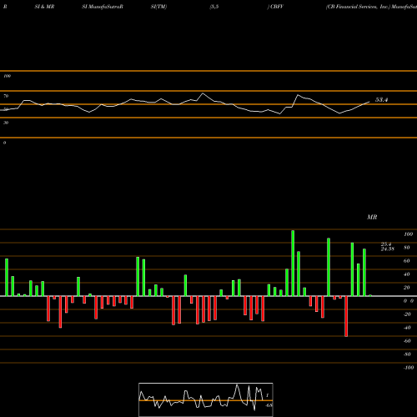This screenshot has width=417, height=417.
Task: Click the 60 label on the MR axis
Action: [x=407, y=261]
